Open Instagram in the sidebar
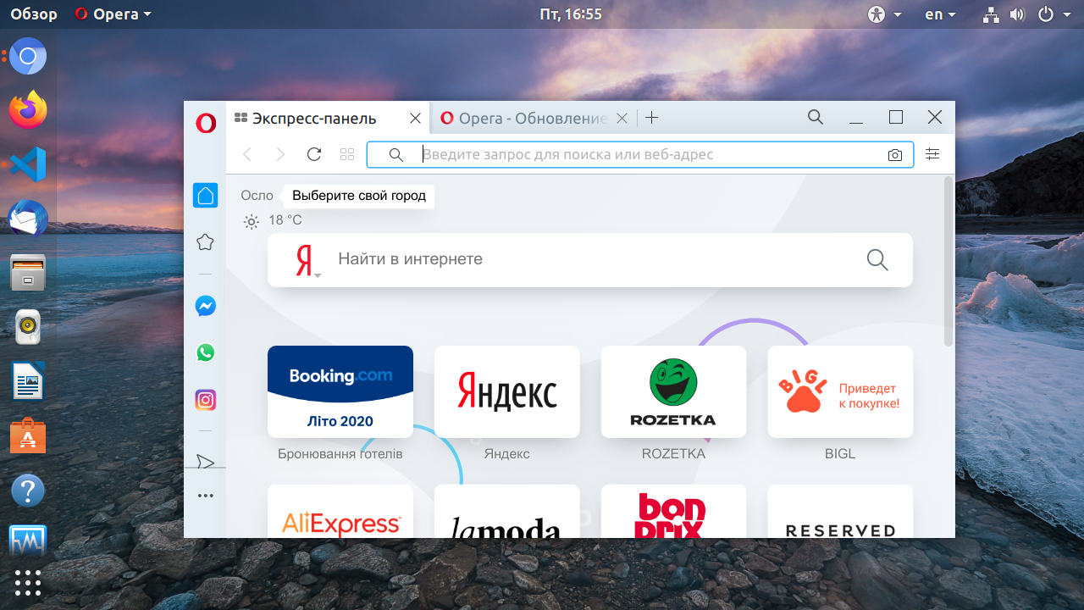 coord(205,400)
